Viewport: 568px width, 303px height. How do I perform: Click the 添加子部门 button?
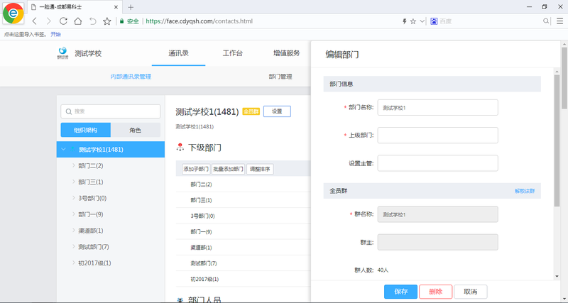pyautogui.click(x=196, y=170)
